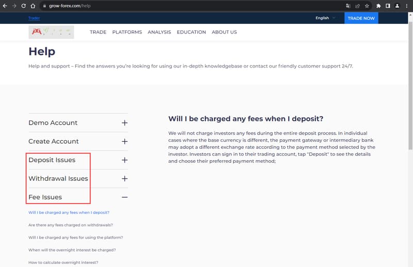Toggle the browser side panel
The image size is (413, 267).
[x=388, y=6]
